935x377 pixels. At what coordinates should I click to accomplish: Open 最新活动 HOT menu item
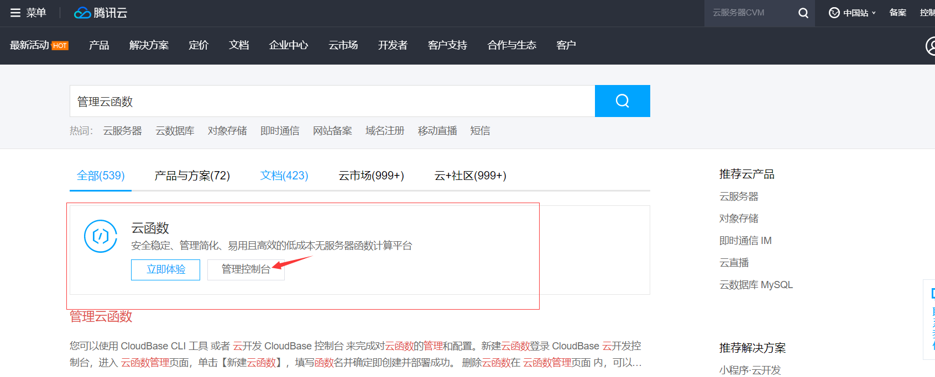(x=39, y=45)
